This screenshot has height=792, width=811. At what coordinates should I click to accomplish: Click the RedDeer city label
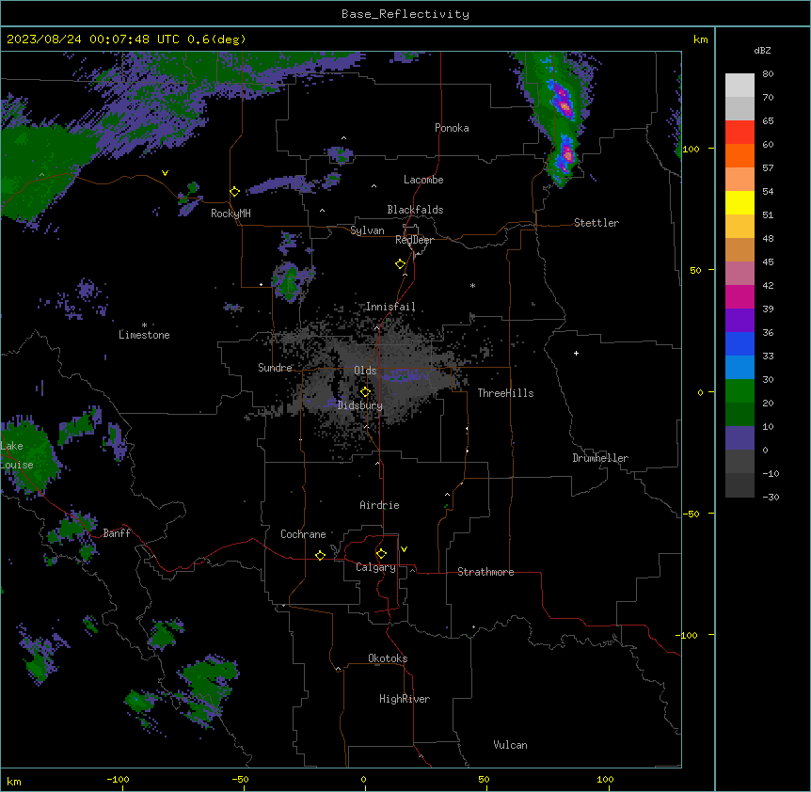414,240
